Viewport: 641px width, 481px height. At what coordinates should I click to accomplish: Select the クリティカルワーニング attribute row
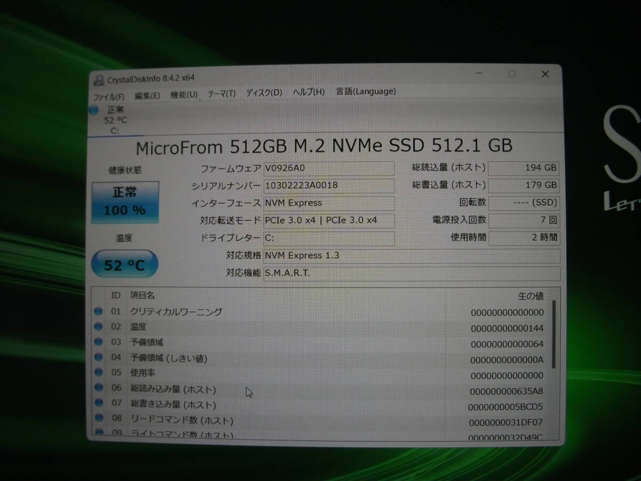pos(320,312)
